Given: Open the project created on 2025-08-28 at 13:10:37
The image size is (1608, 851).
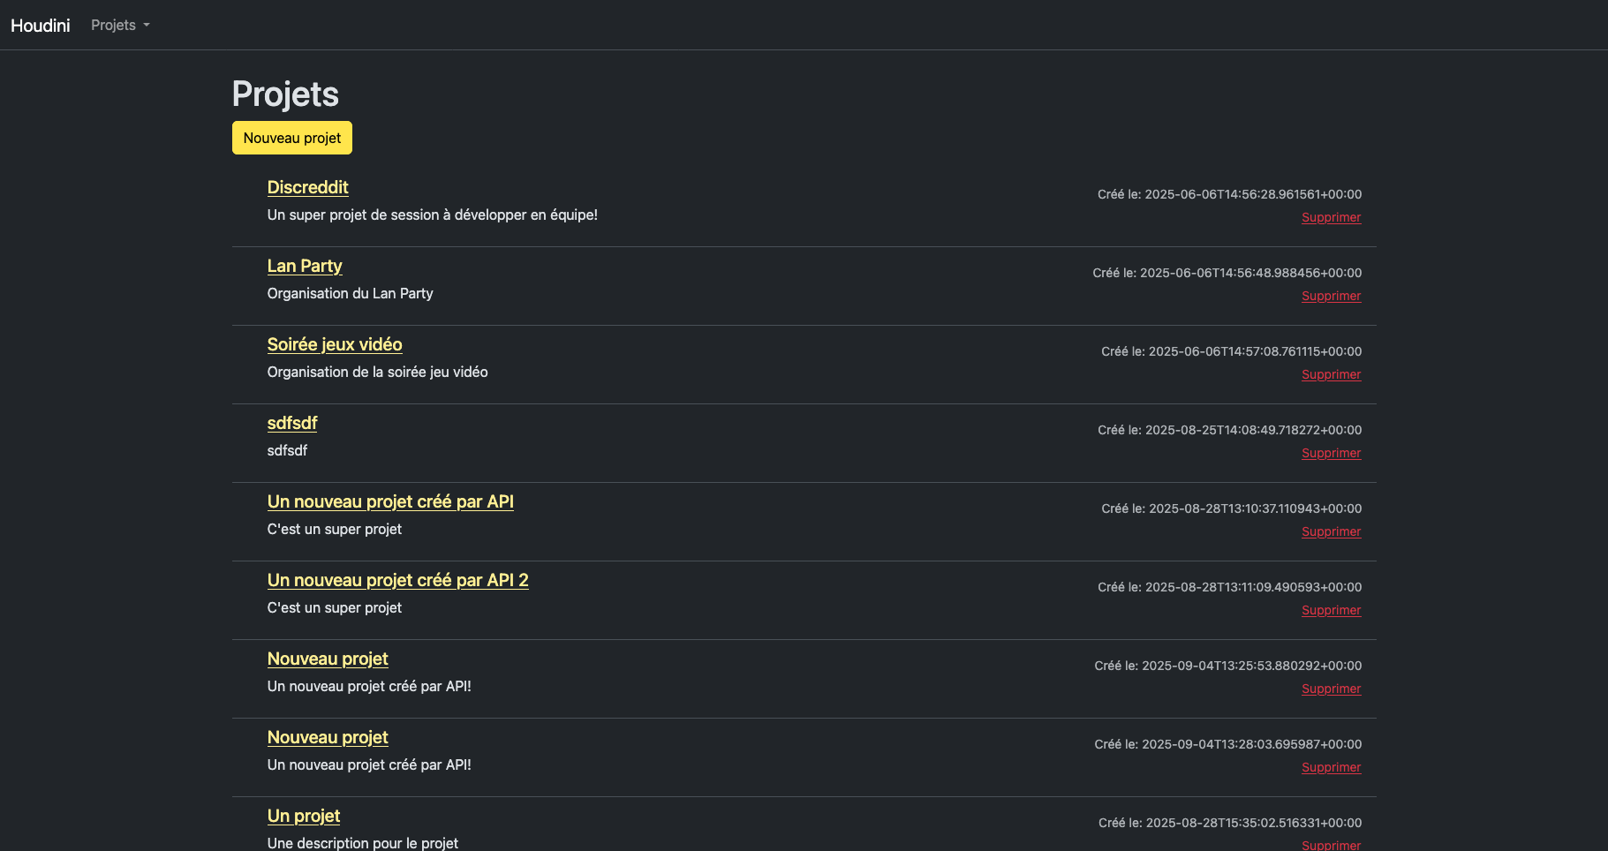Looking at the screenshot, I should tap(390, 501).
